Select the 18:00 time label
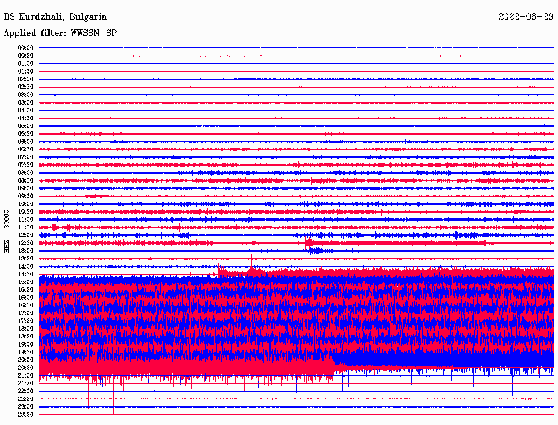Image resolution: width=558 pixels, height=425 pixels. coord(26,329)
